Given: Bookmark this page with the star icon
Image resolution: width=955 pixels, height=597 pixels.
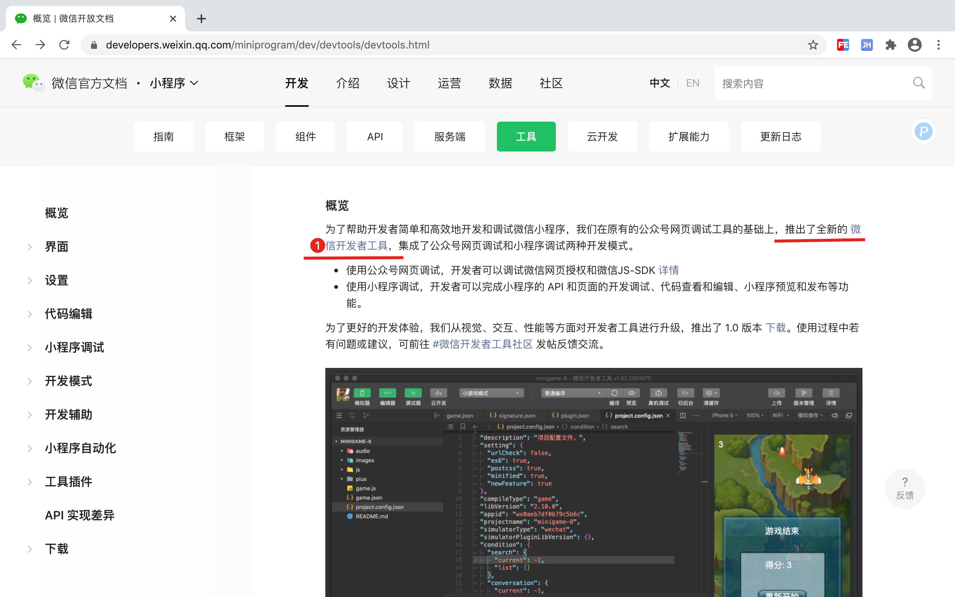Looking at the screenshot, I should [x=813, y=45].
